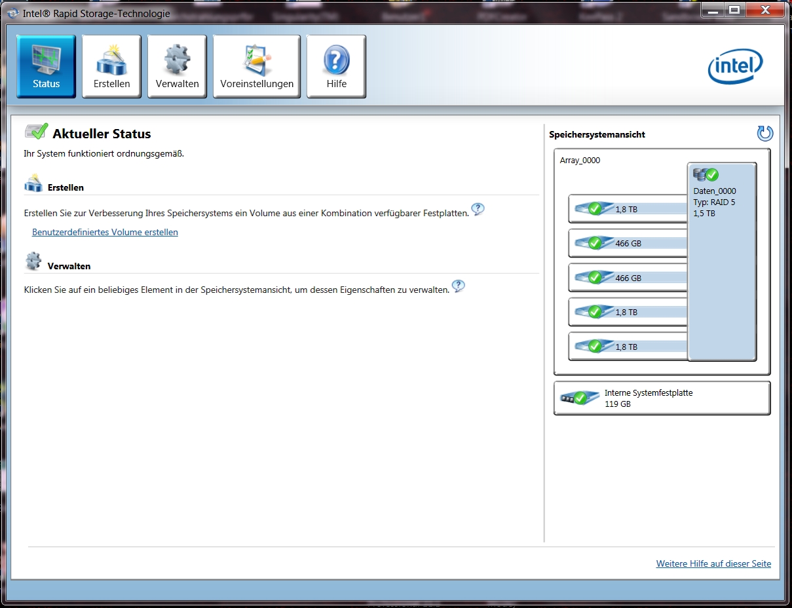Switch to the Verwalten toolbar tab

click(x=177, y=66)
